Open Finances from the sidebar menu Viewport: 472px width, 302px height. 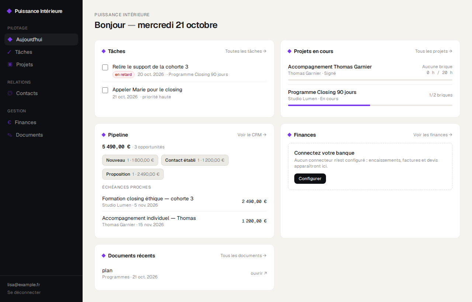pos(41,122)
